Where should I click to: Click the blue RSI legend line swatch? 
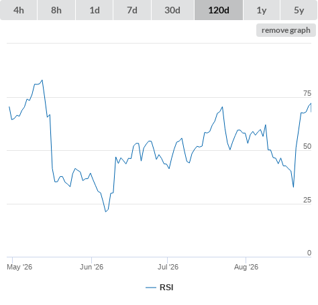[x=151, y=288]
